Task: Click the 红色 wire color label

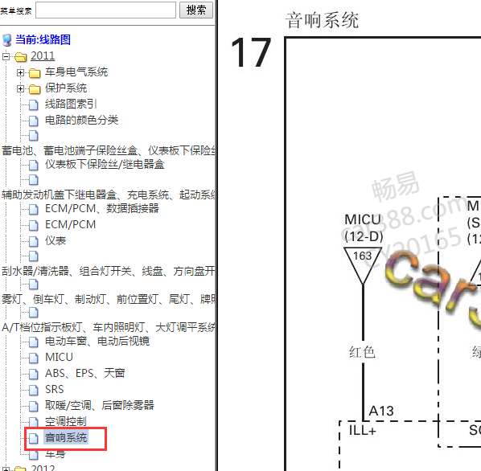Action: click(x=362, y=352)
